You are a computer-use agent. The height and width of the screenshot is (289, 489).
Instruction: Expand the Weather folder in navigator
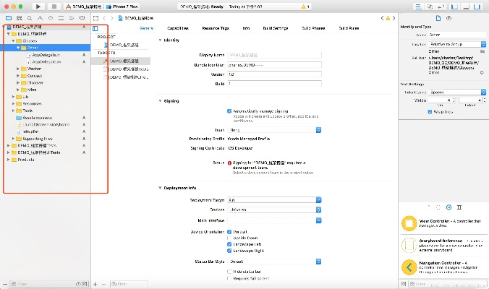click(19, 69)
